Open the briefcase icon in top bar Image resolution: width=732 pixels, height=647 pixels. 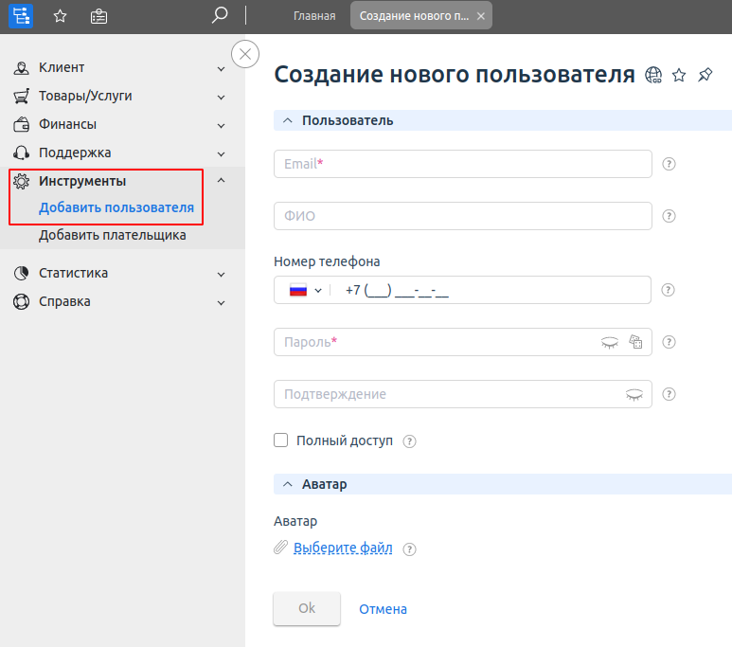pos(98,16)
